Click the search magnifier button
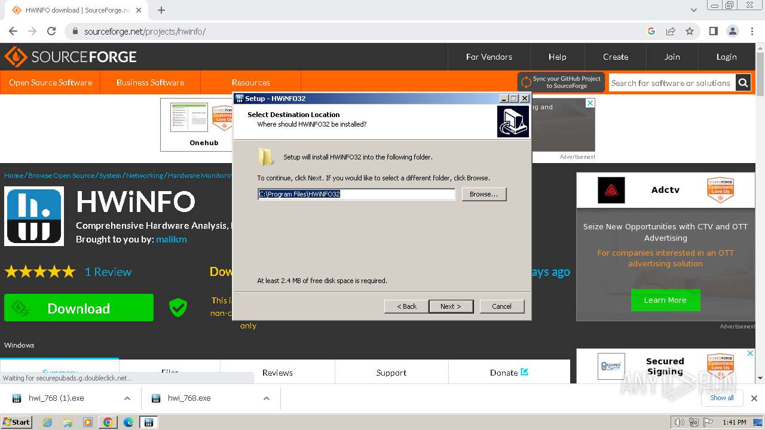 pyautogui.click(x=743, y=82)
